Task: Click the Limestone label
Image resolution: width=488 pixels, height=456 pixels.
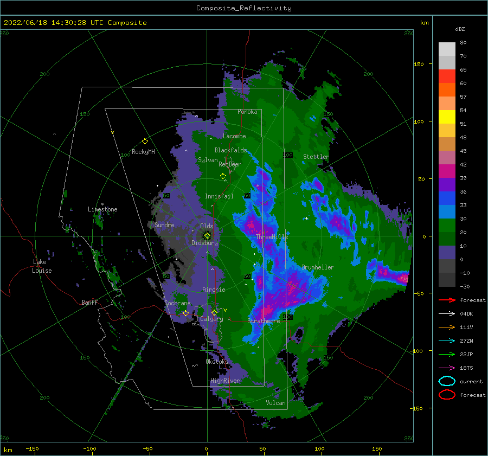Action: click(x=102, y=209)
